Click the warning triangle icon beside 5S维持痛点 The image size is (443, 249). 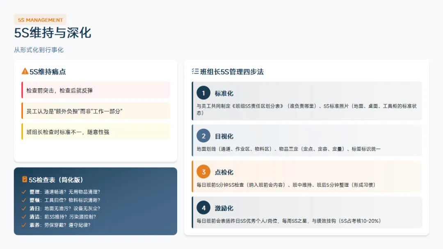point(25,71)
